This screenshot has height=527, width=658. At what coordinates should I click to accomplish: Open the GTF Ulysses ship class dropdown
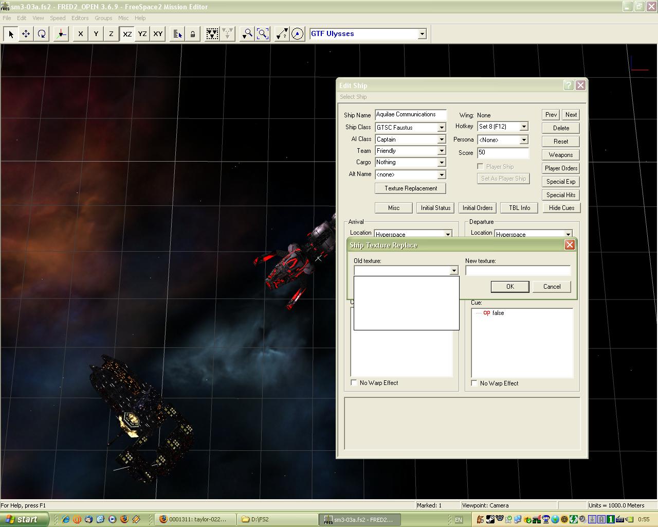pyautogui.click(x=422, y=34)
